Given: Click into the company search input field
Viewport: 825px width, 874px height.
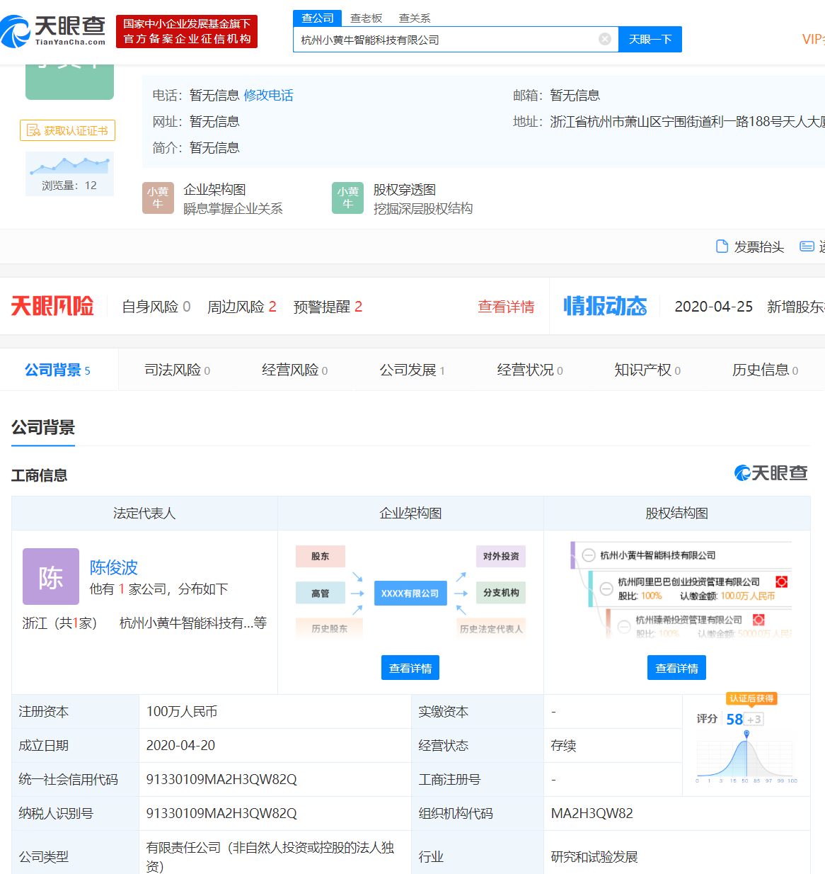Looking at the screenshot, I should click(446, 40).
